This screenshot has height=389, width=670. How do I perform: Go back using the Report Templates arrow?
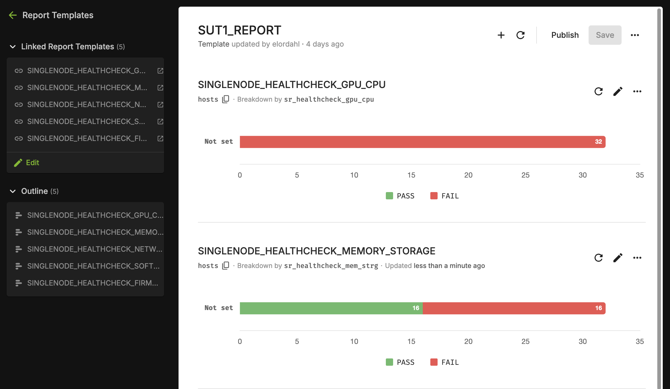(13, 15)
